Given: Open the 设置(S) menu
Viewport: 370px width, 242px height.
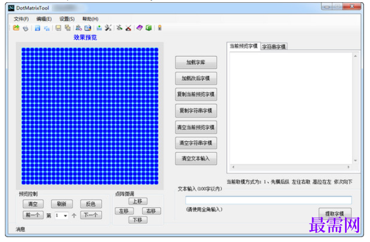Looking at the screenshot, I should pos(67,19).
